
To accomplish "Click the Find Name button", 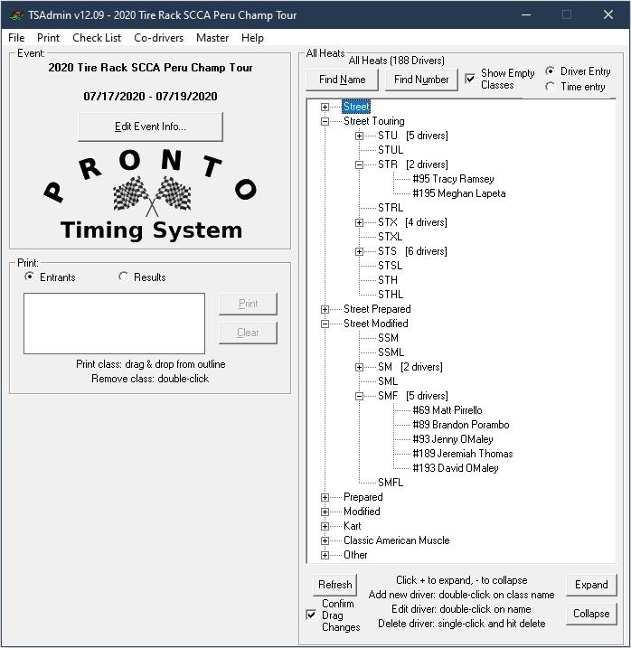I will pyautogui.click(x=342, y=80).
